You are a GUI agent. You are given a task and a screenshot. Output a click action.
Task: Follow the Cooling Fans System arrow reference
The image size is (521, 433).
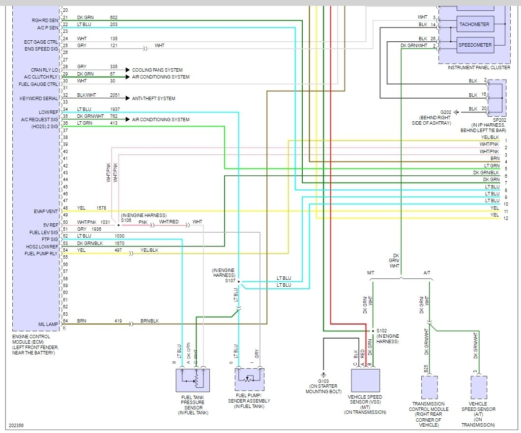click(x=157, y=70)
